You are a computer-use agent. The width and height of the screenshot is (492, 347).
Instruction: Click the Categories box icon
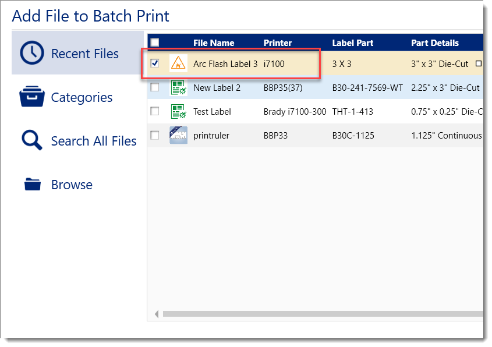click(32, 97)
